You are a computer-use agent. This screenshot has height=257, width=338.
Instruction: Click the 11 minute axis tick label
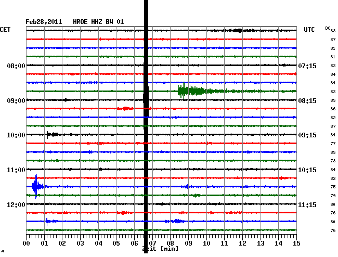pos(224,243)
